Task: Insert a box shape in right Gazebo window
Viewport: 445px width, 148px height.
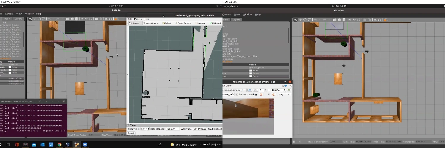Action: point(335,20)
